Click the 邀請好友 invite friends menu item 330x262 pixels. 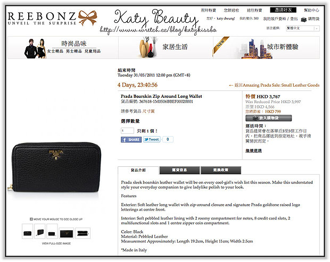pyautogui.click(x=283, y=10)
